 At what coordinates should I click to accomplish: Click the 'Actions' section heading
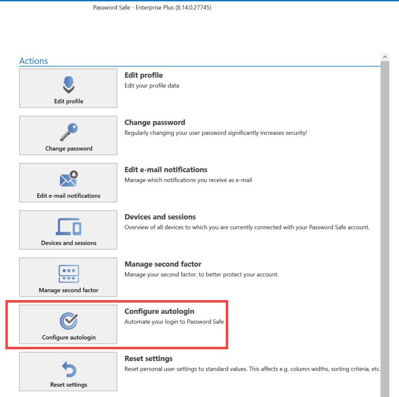click(33, 61)
